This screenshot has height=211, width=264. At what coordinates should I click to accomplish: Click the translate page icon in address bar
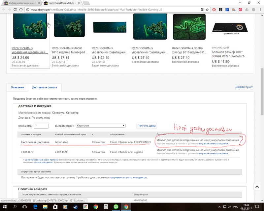click(203, 10)
